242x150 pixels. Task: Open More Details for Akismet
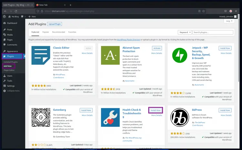click(156, 53)
